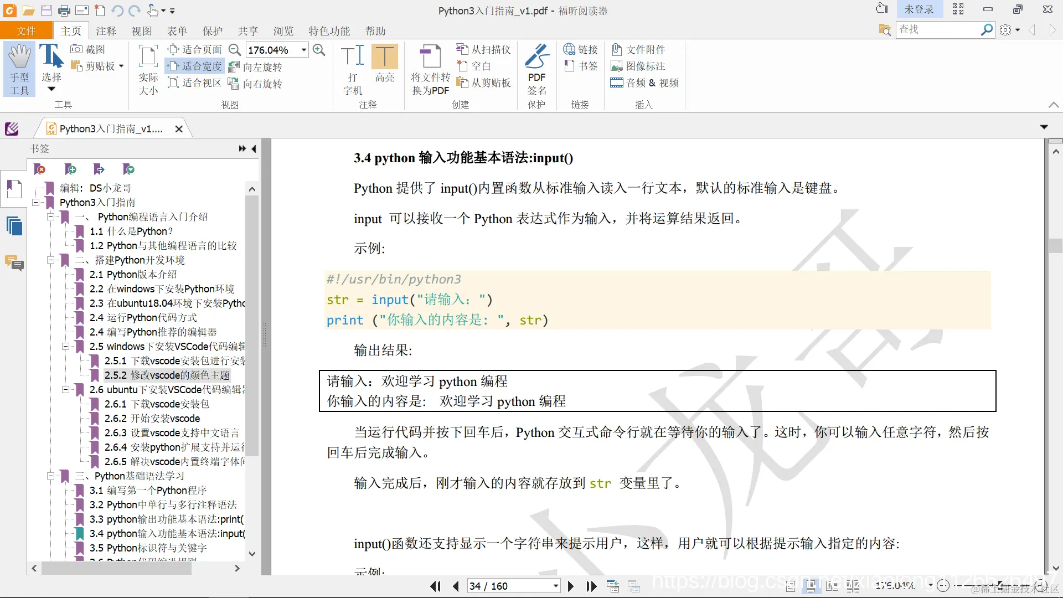Screen dimensions: 1063x598
Task: Go to the last page button
Action: pos(592,586)
